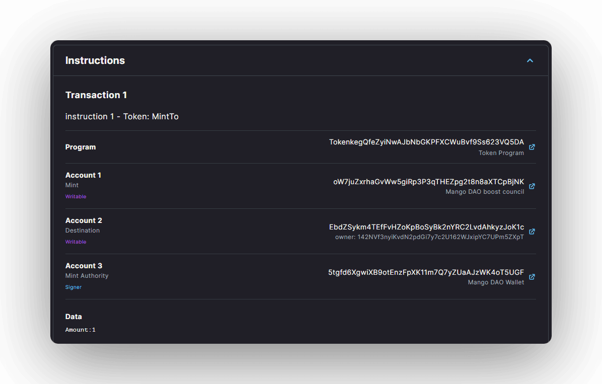Click the Writable tag under Account 1

click(76, 197)
